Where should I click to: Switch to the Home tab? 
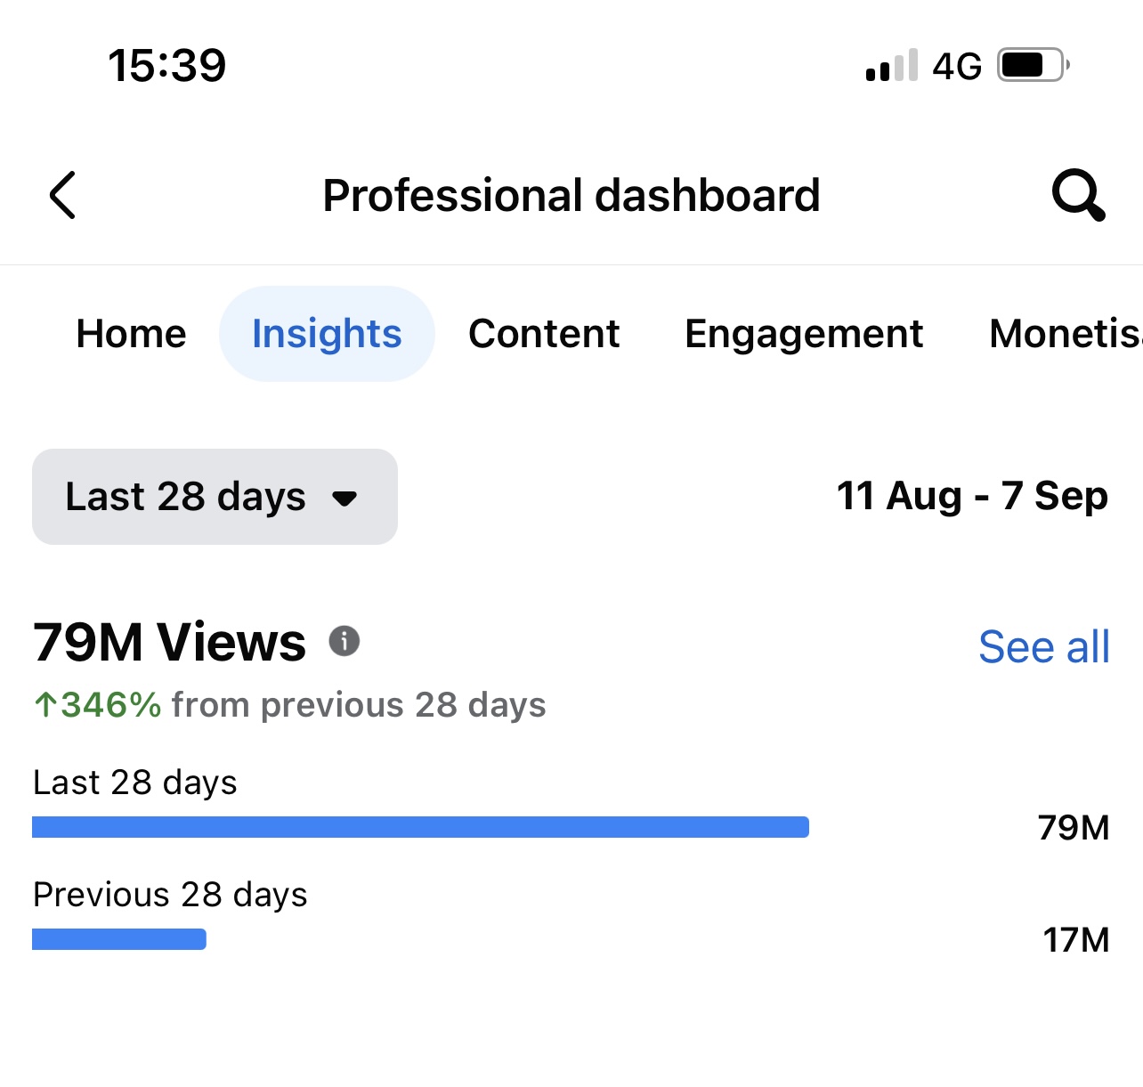click(132, 334)
